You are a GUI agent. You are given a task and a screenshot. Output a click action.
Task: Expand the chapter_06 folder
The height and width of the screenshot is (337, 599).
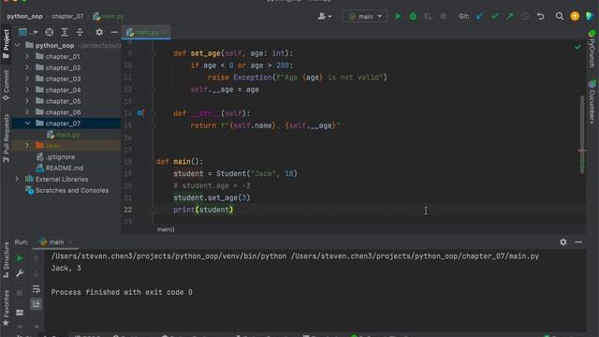pos(27,112)
